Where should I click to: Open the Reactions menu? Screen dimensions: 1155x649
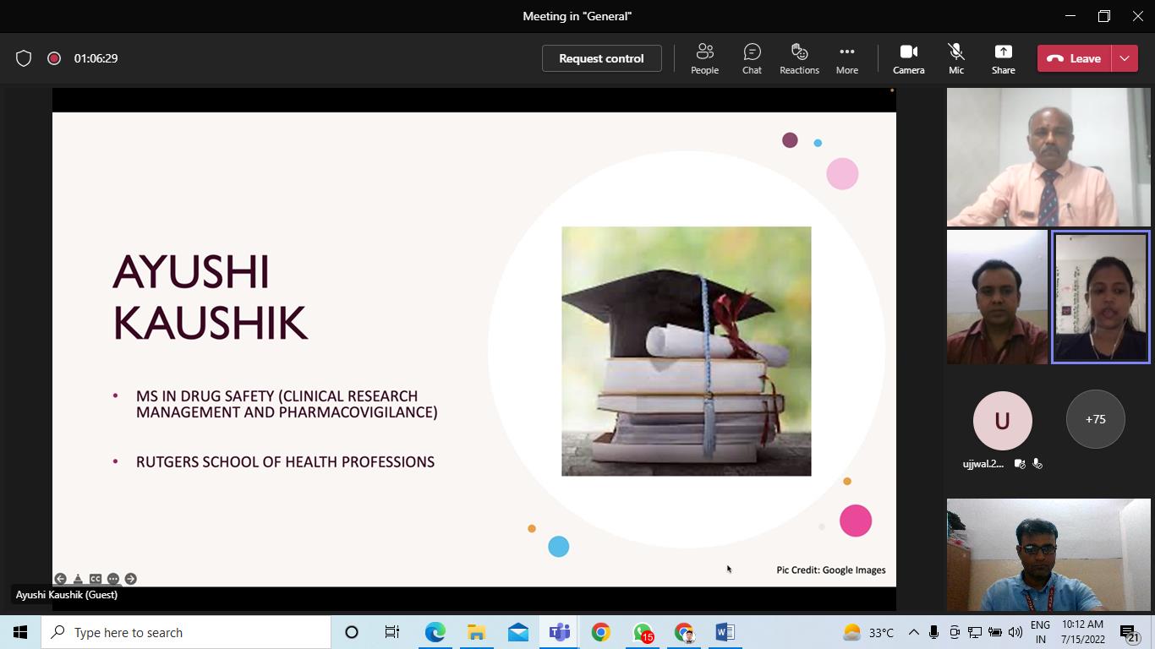[x=799, y=58]
